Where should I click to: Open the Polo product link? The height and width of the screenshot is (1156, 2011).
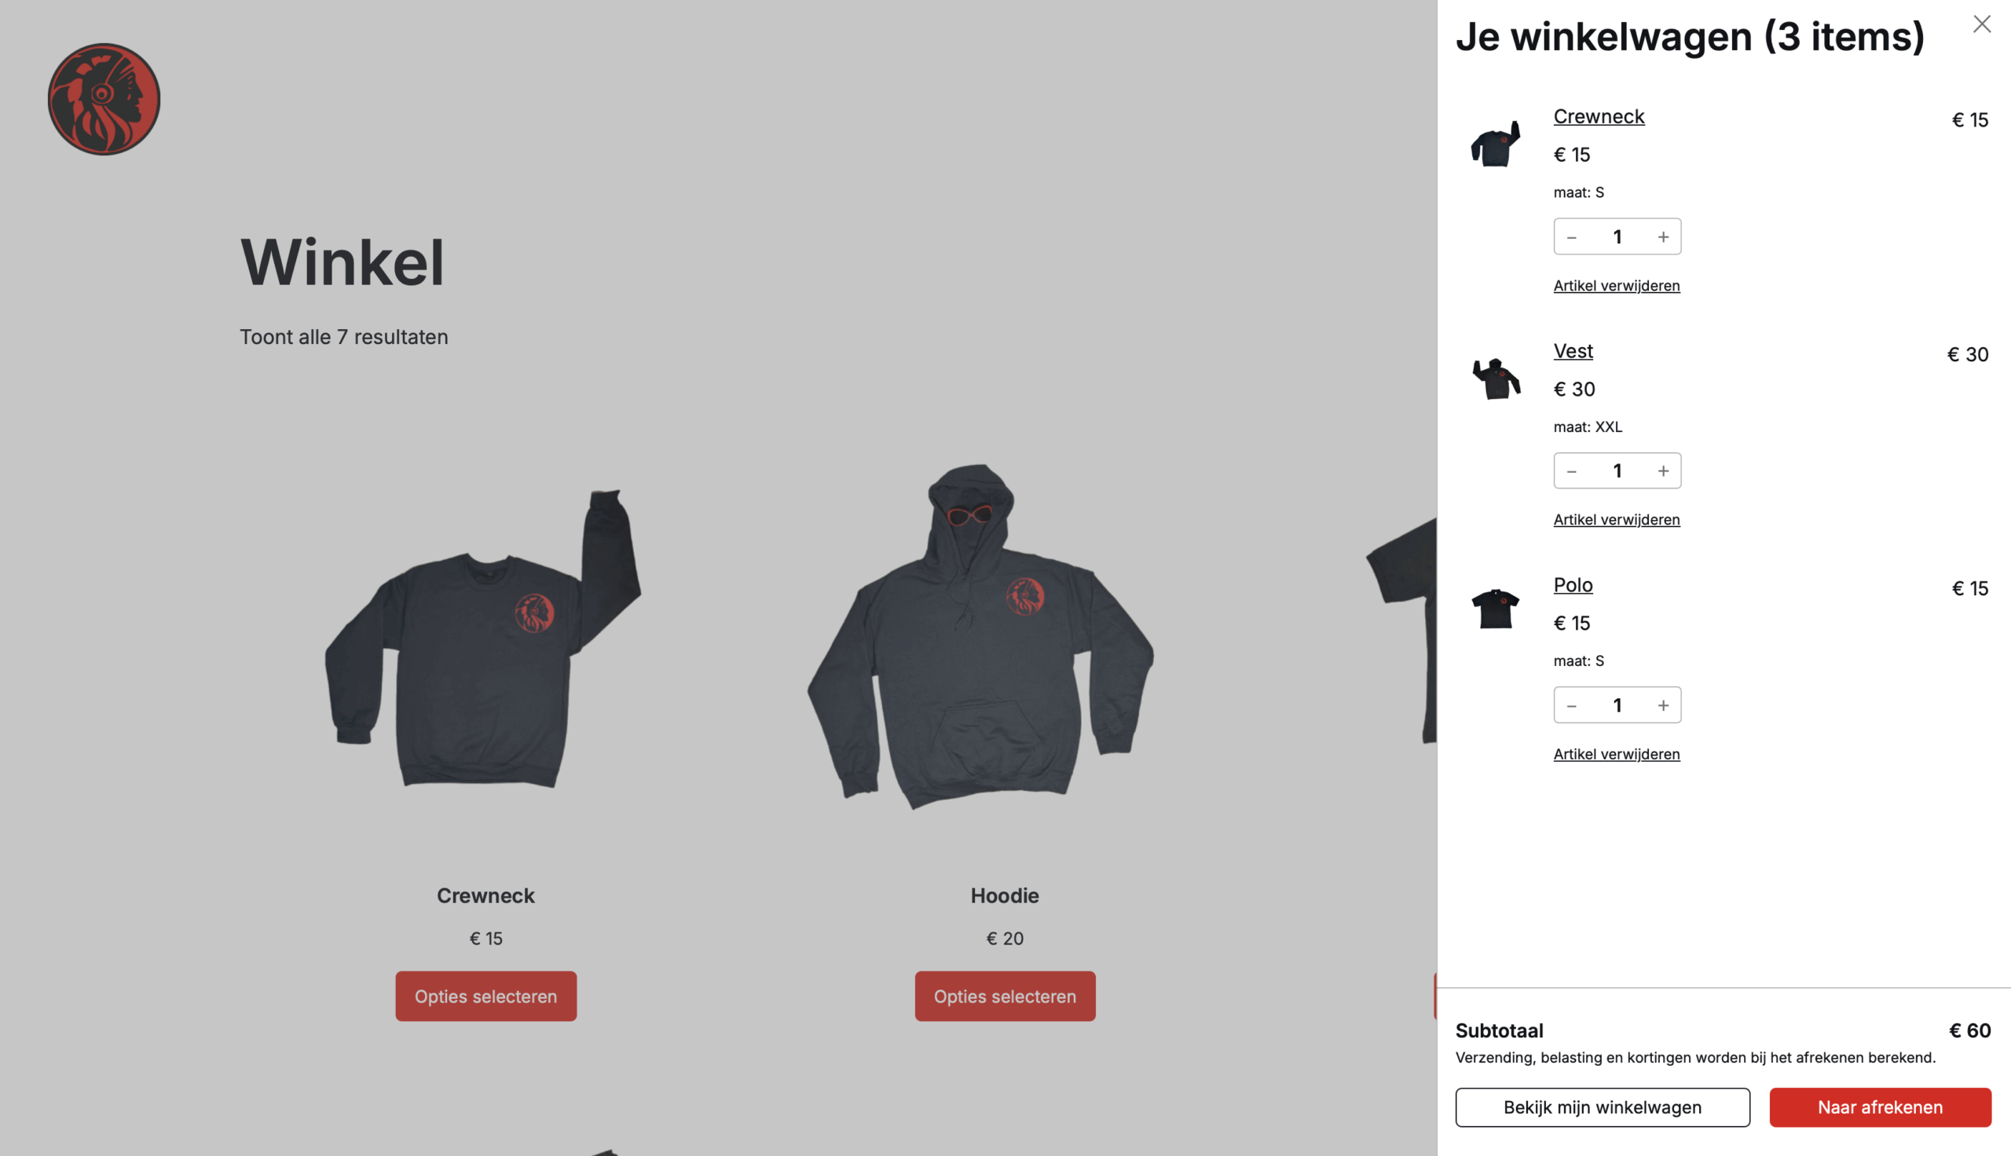point(1573,585)
